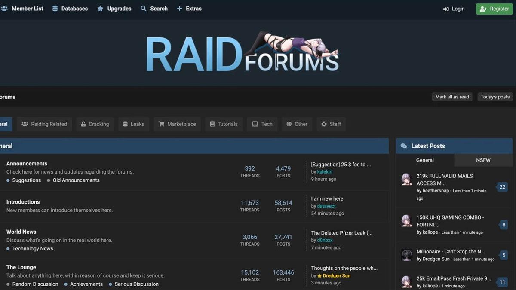Viewport: 516px width, 290px height.
Task: Open Today's posts
Action: (x=494, y=97)
